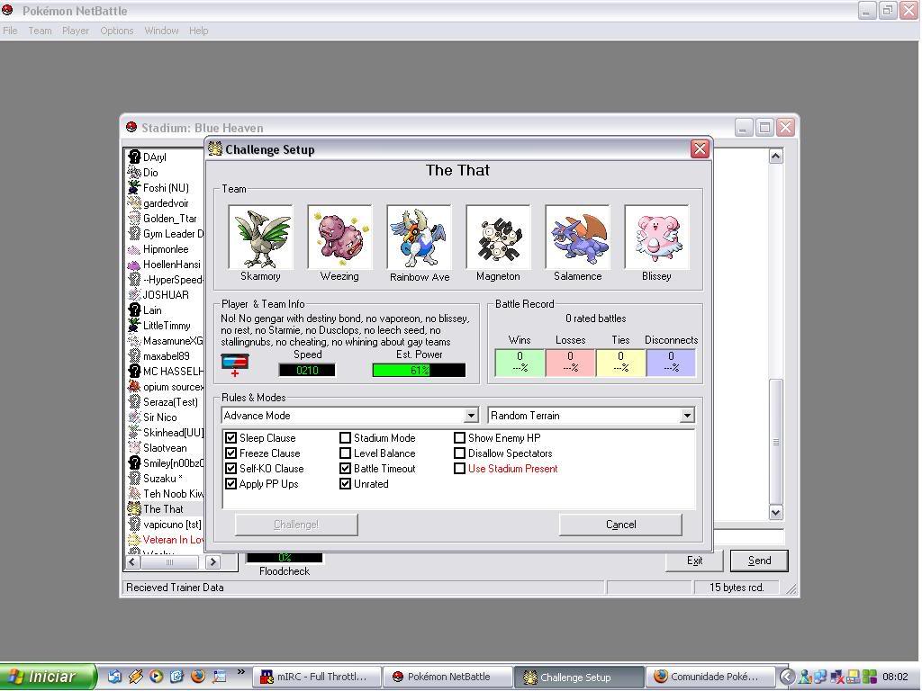Screen dimensions: 922x691
Task: Enable the Stadium Mode checkbox
Action: point(345,438)
